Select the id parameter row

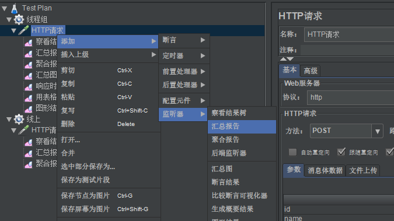click(339, 209)
